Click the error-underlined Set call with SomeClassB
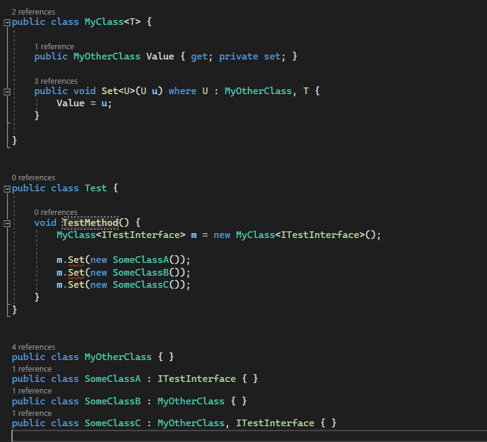The width and height of the screenshot is (487, 442). pyautogui.click(x=76, y=273)
